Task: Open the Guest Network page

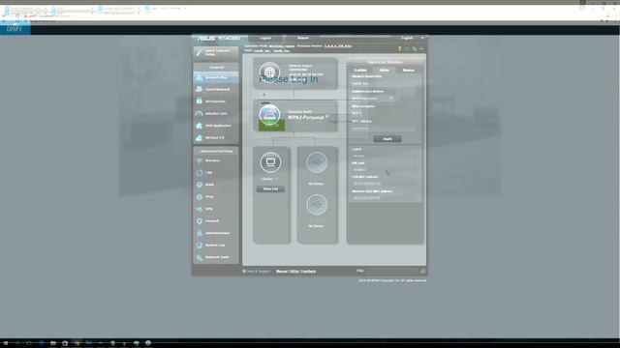Action: point(216,89)
